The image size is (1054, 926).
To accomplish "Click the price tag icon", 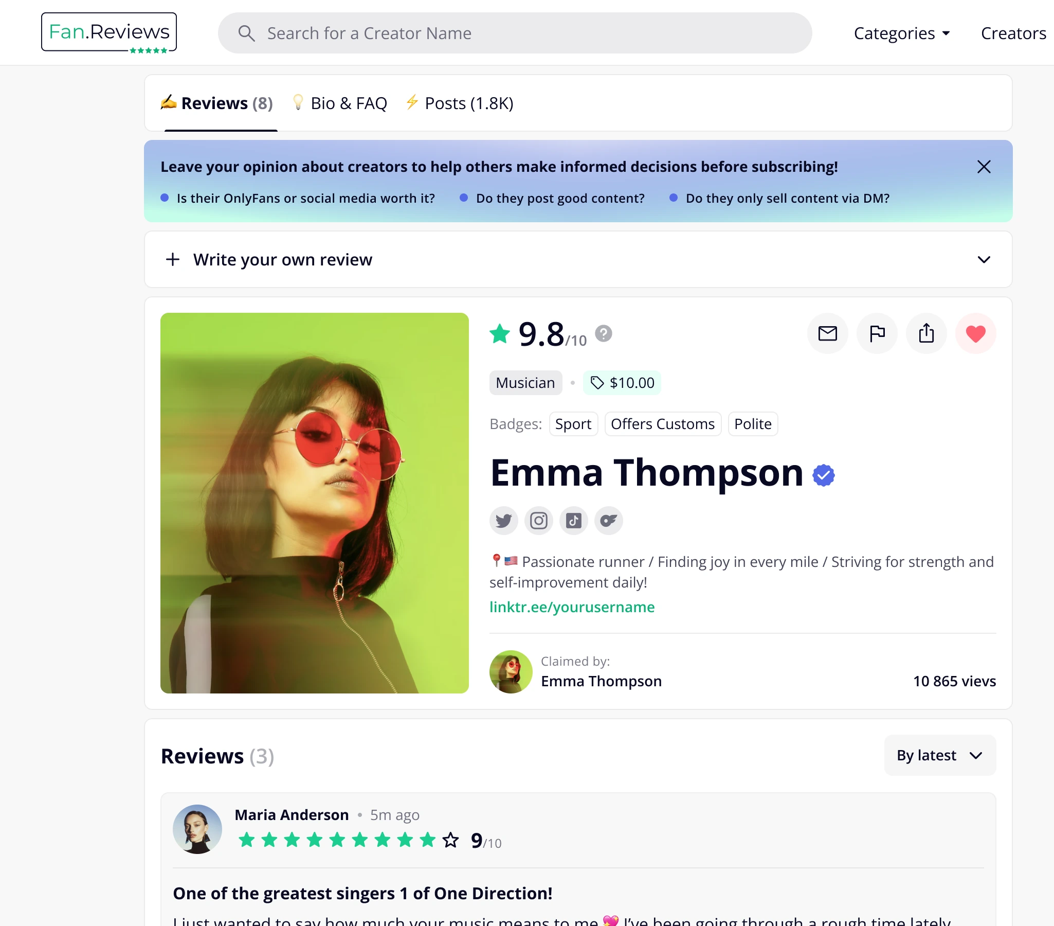I will click(597, 383).
